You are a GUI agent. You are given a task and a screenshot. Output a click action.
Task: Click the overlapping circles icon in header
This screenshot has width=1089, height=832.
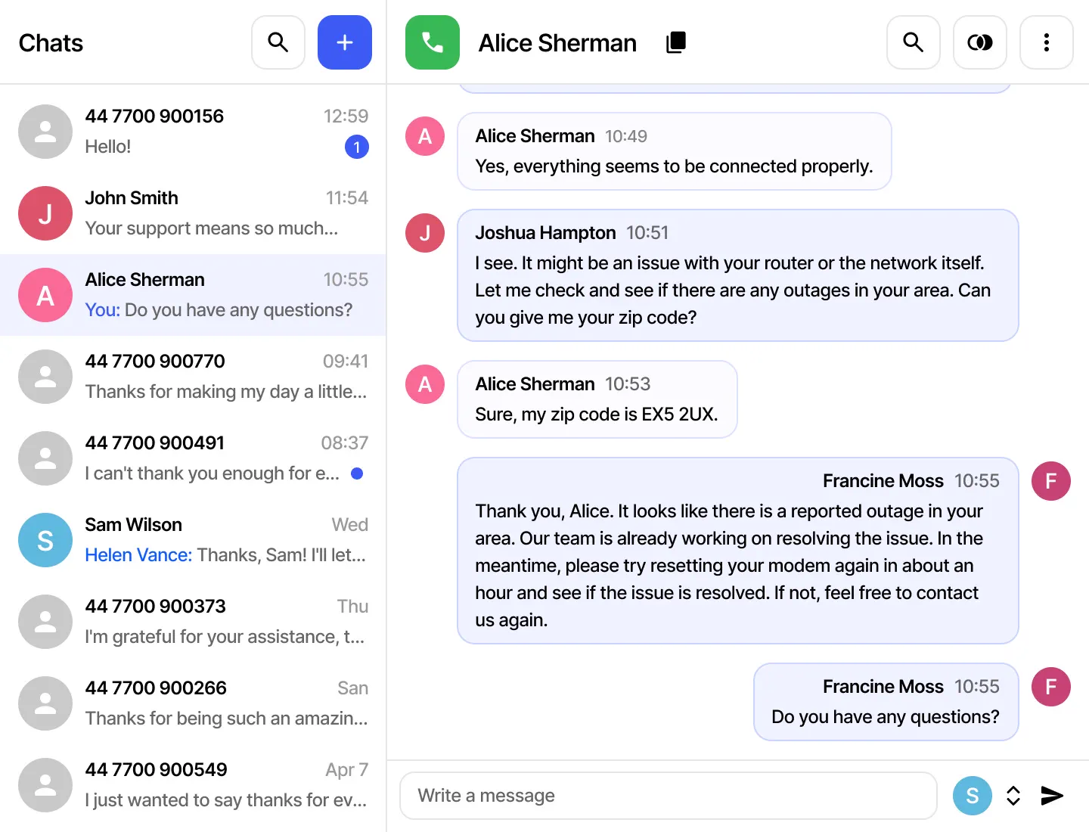pyautogui.click(x=980, y=42)
